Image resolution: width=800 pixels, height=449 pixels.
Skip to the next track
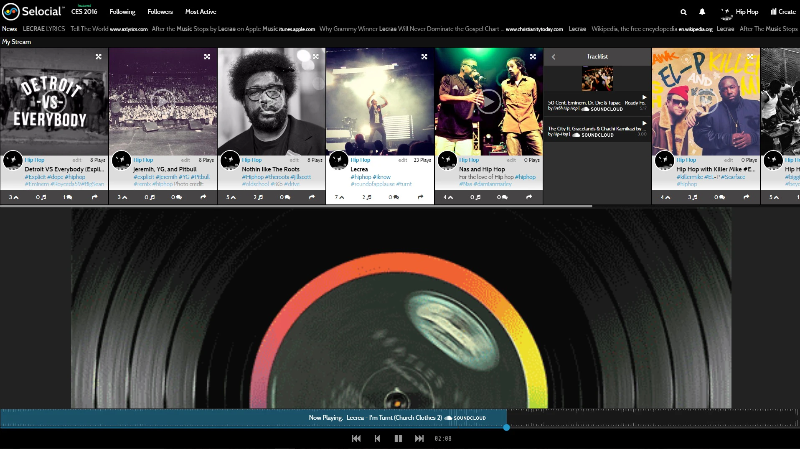[419, 438]
